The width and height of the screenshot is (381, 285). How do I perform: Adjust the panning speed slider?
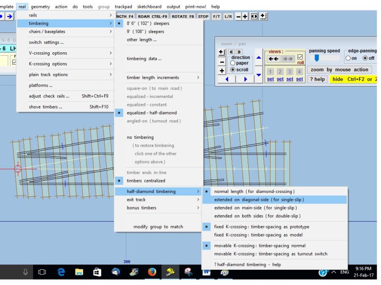(316, 58)
